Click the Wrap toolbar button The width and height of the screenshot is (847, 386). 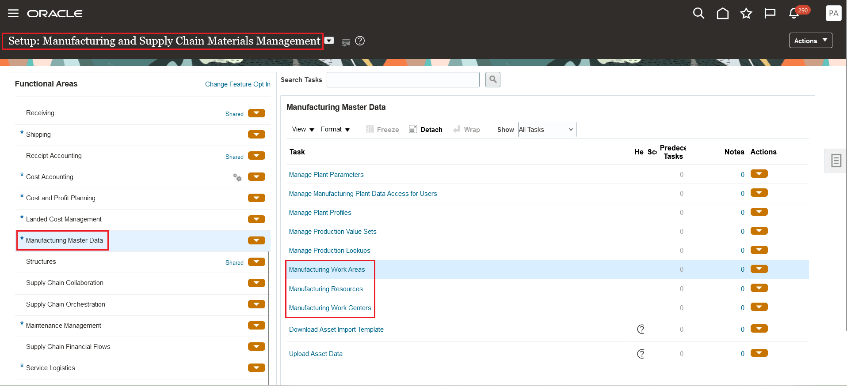tap(467, 129)
